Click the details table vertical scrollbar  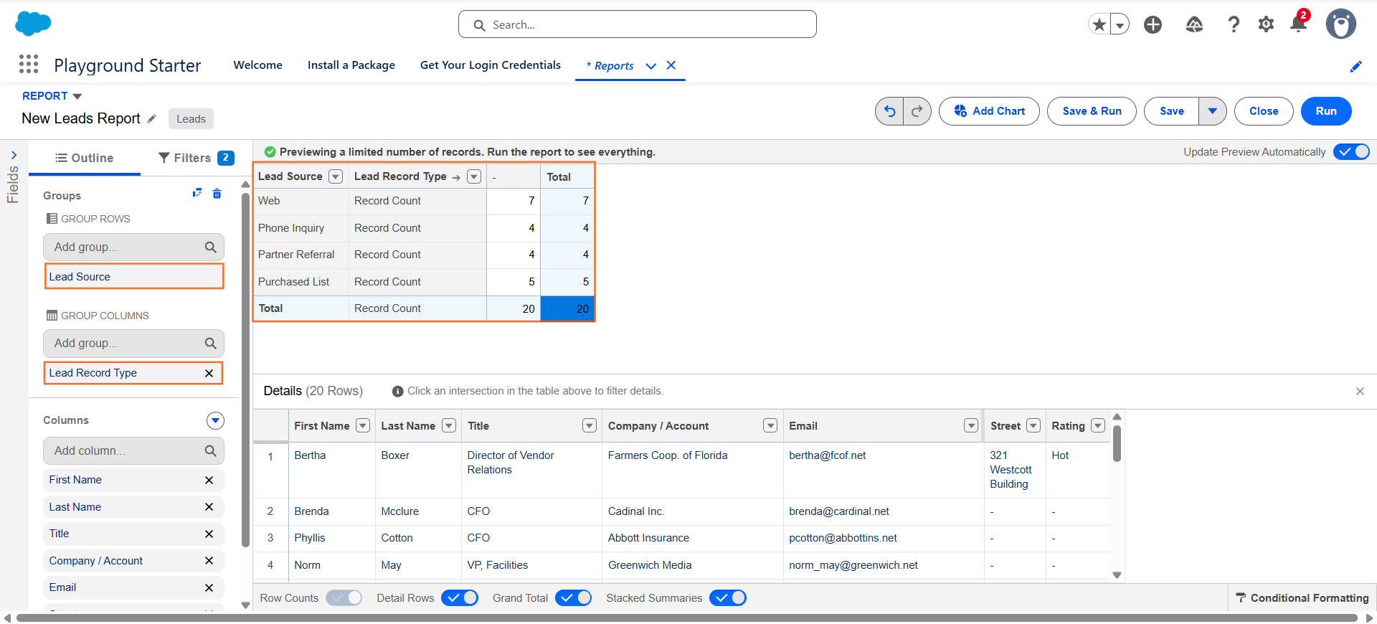coord(1117,443)
